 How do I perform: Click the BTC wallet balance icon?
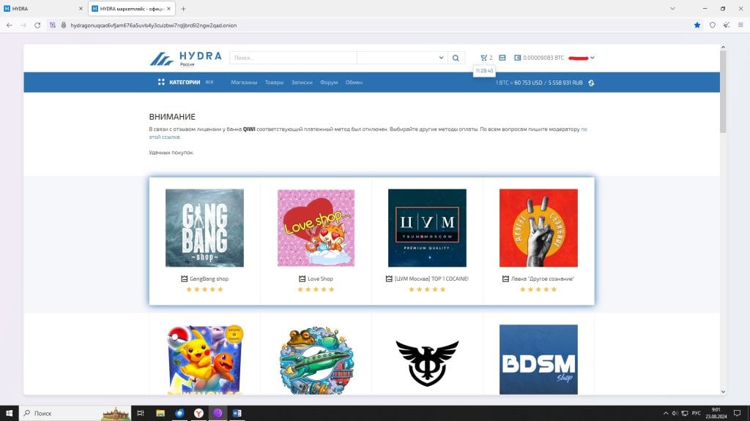click(517, 58)
